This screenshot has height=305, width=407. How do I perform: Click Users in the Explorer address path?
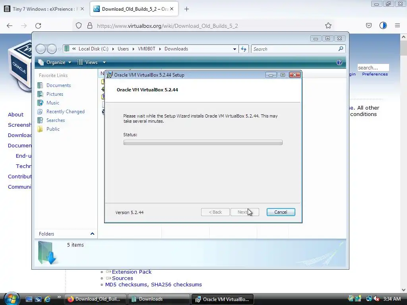[x=123, y=49]
